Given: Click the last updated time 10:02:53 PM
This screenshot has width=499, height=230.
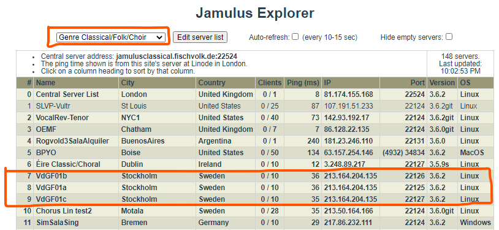Looking at the screenshot, I should [x=460, y=71].
